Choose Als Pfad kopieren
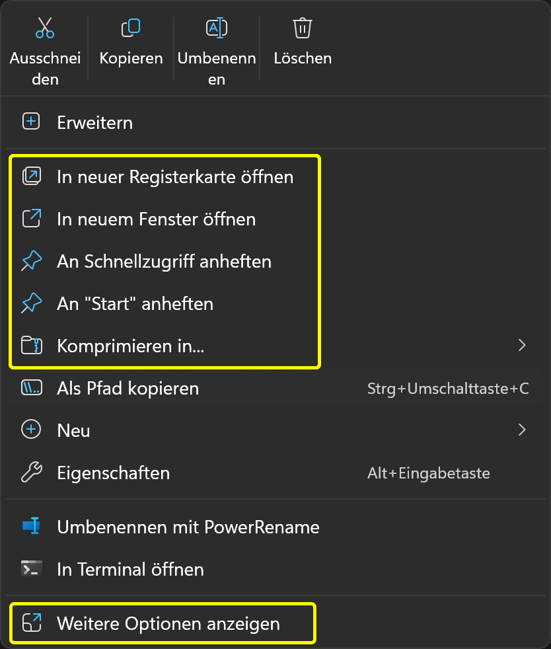 click(128, 388)
